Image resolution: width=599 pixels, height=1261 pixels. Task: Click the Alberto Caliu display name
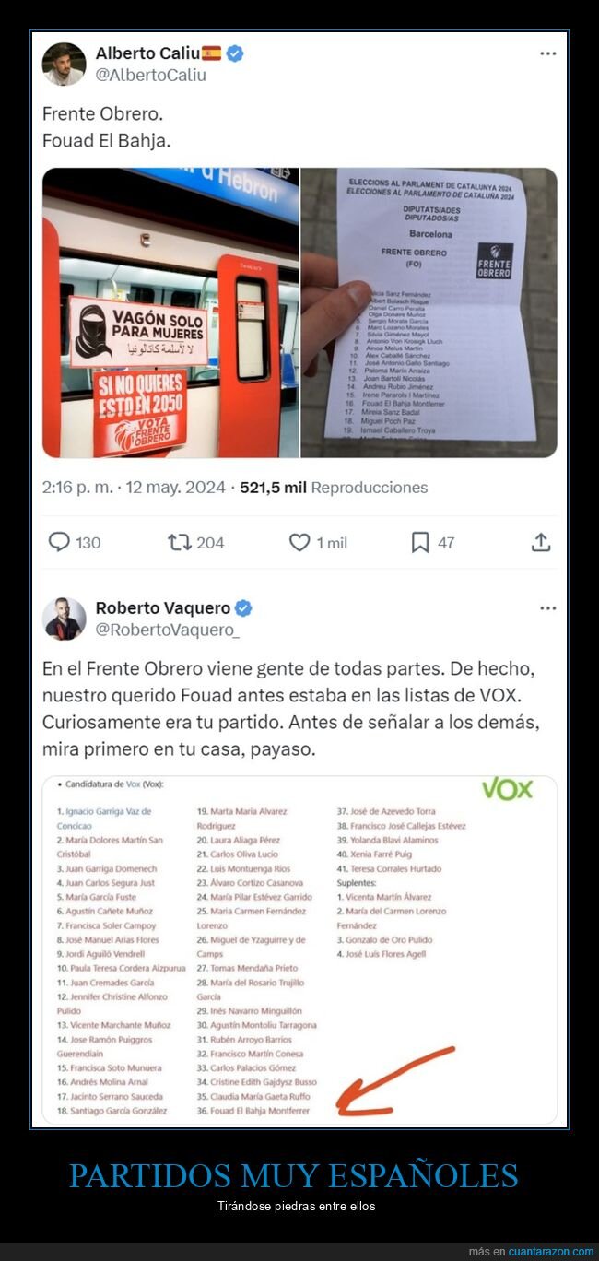[x=147, y=53]
